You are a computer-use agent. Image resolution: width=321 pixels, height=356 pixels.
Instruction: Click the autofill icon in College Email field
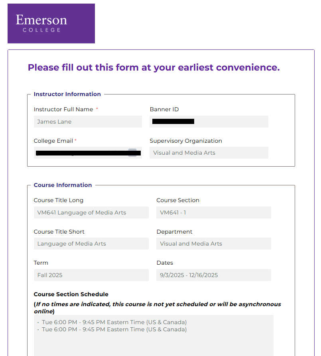pyautogui.click(x=132, y=153)
